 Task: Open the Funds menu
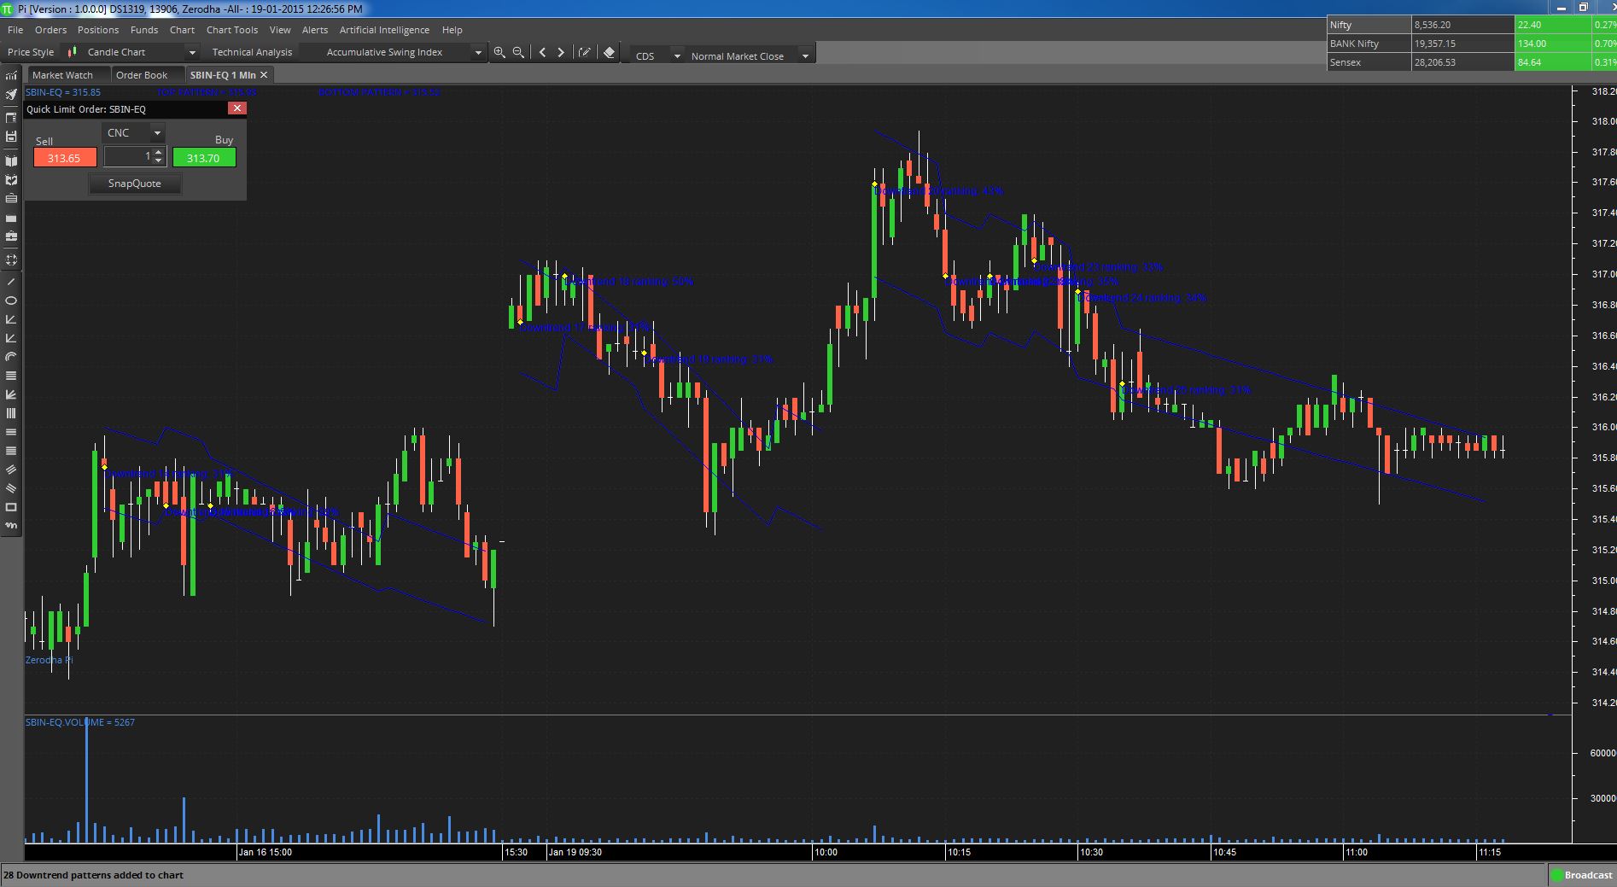144,30
